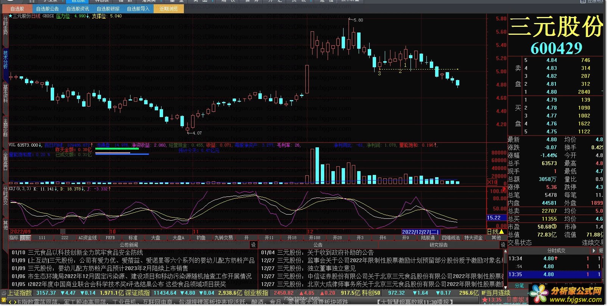Select the 自选股导入 tab
The height and width of the screenshot is (306, 608).
coord(138,9)
